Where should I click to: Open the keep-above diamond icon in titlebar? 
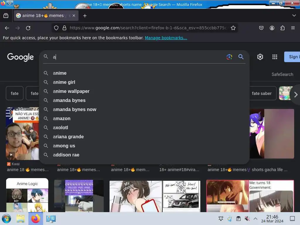(x=10, y=3)
